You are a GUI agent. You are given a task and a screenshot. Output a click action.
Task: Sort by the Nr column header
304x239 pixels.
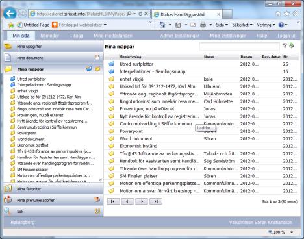coord(286,57)
